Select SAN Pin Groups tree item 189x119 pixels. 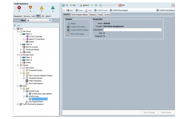31,47
